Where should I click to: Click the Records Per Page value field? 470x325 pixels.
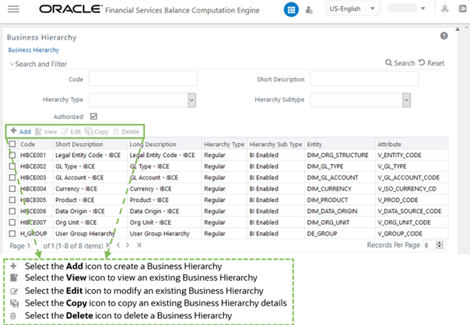429,245
